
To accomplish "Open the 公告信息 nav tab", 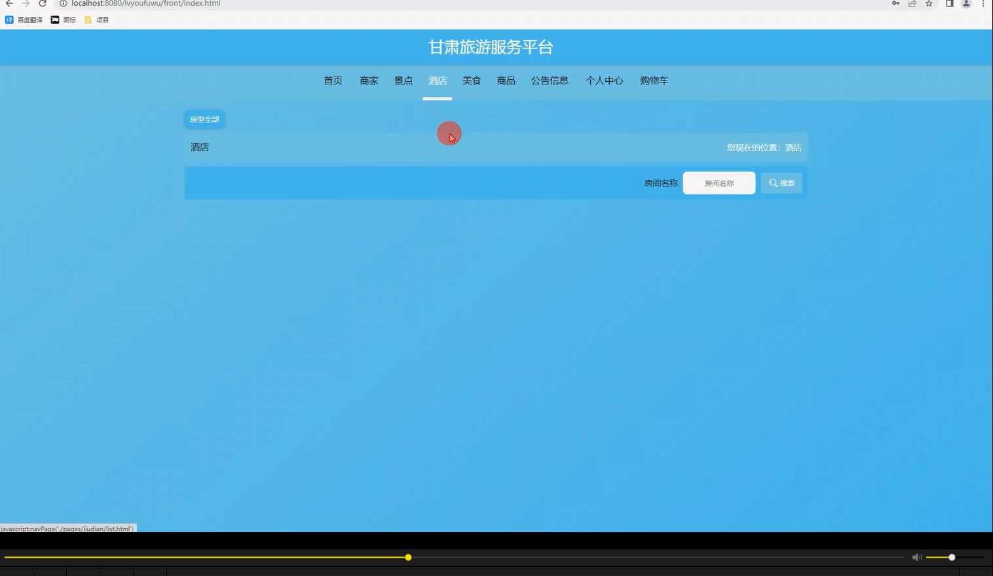I will pyautogui.click(x=550, y=81).
